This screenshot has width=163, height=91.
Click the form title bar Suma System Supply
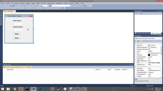pos(15,16)
